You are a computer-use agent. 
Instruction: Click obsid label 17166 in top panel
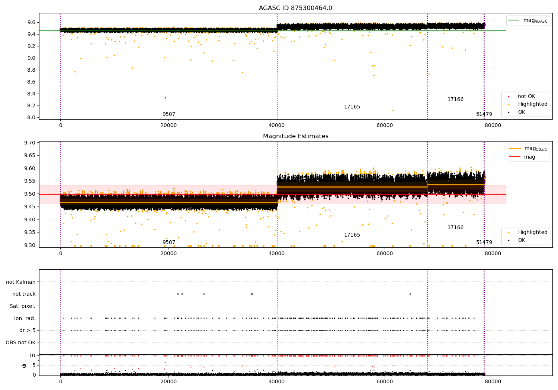pos(455,100)
